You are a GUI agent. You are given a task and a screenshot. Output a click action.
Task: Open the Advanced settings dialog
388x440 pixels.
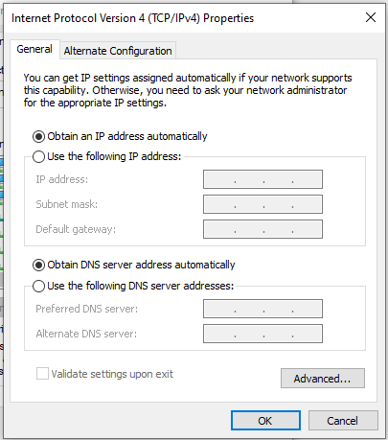(x=323, y=379)
